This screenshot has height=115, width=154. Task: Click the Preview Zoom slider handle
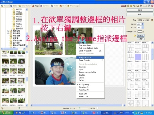[79, 108]
